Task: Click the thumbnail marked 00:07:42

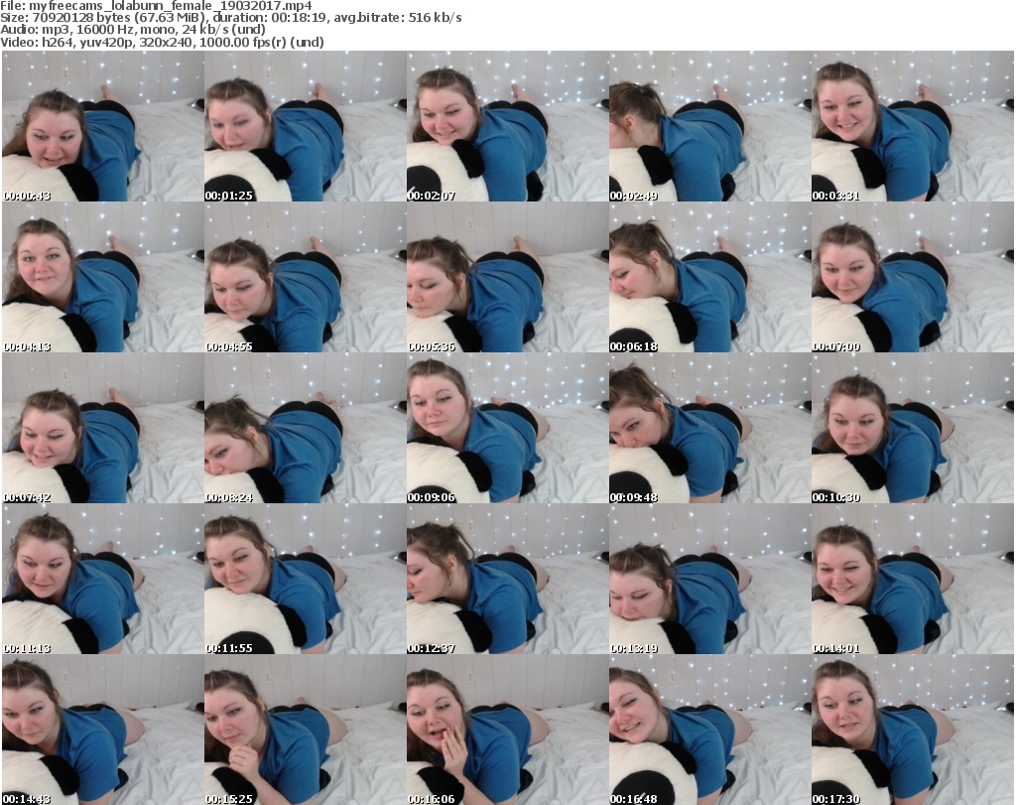Action: coord(103,429)
